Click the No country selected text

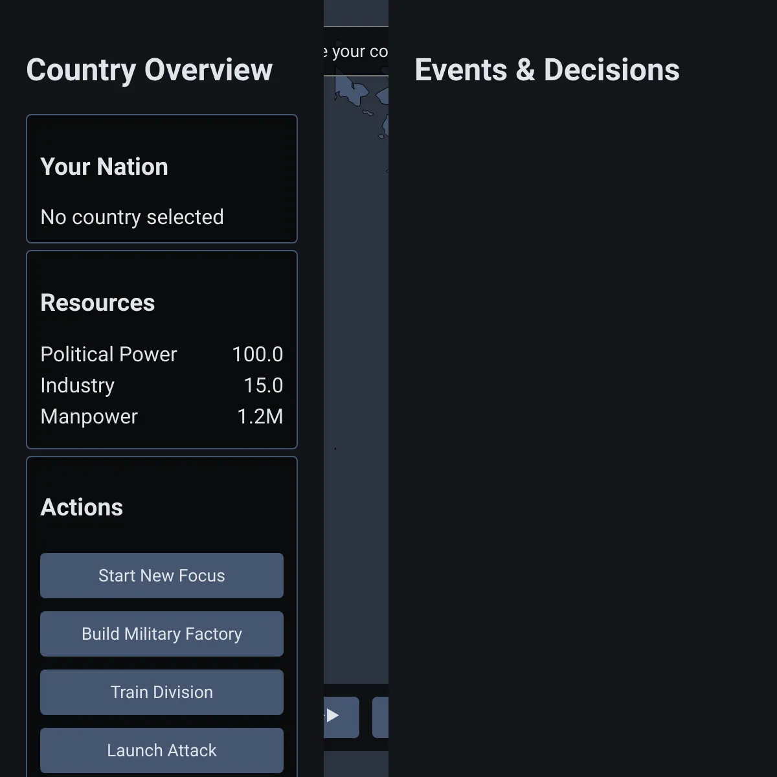point(132,217)
